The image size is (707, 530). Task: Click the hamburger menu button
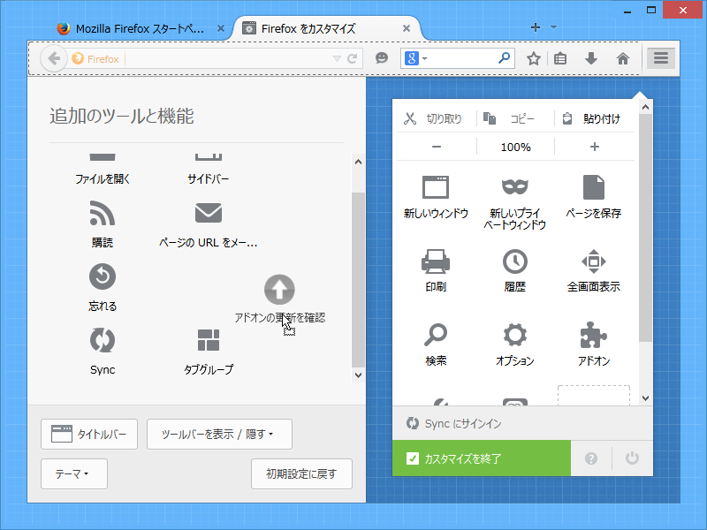661,58
